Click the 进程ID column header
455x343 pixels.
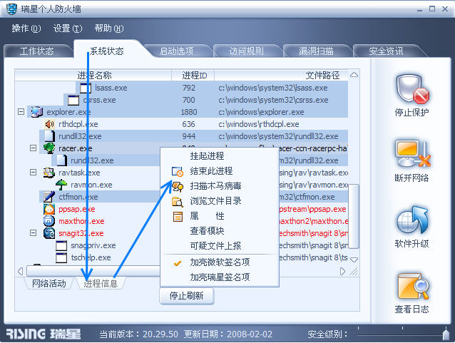click(193, 76)
